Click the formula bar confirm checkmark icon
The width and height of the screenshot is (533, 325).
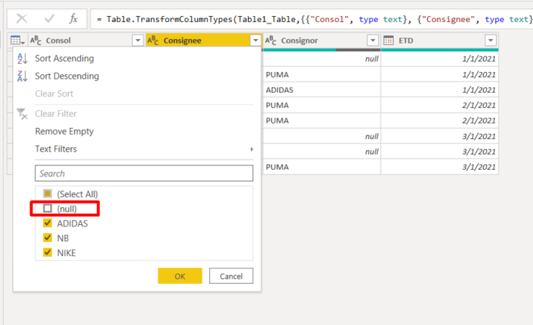point(49,18)
